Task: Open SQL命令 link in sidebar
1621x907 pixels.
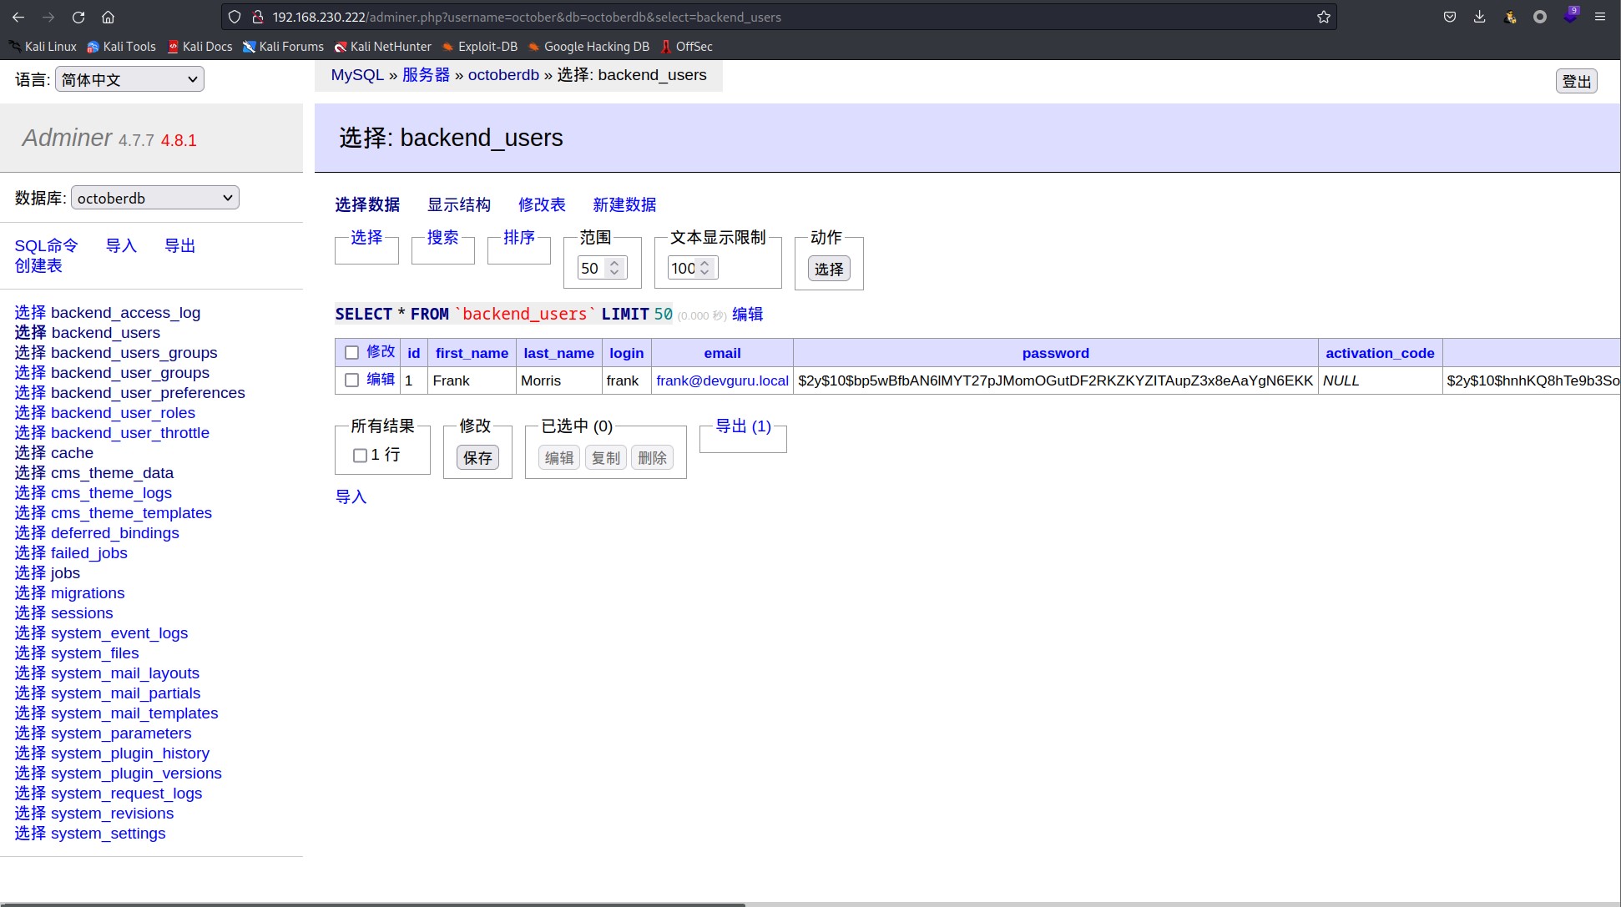Action: coord(46,246)
